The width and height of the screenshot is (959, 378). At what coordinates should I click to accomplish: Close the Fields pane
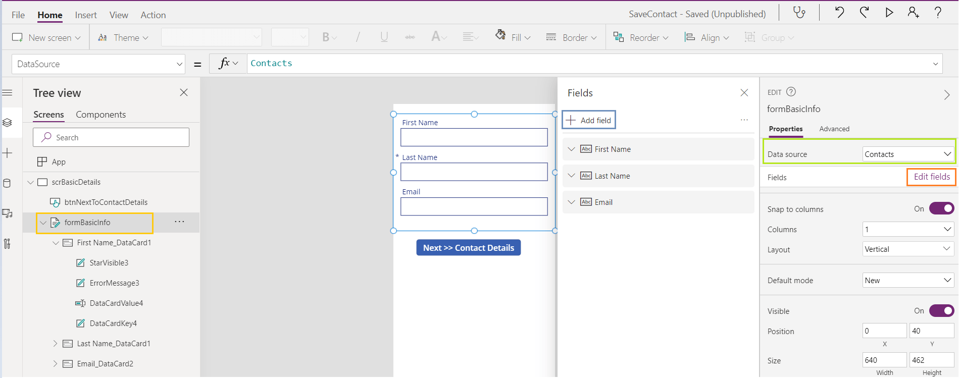coord(744,92)
